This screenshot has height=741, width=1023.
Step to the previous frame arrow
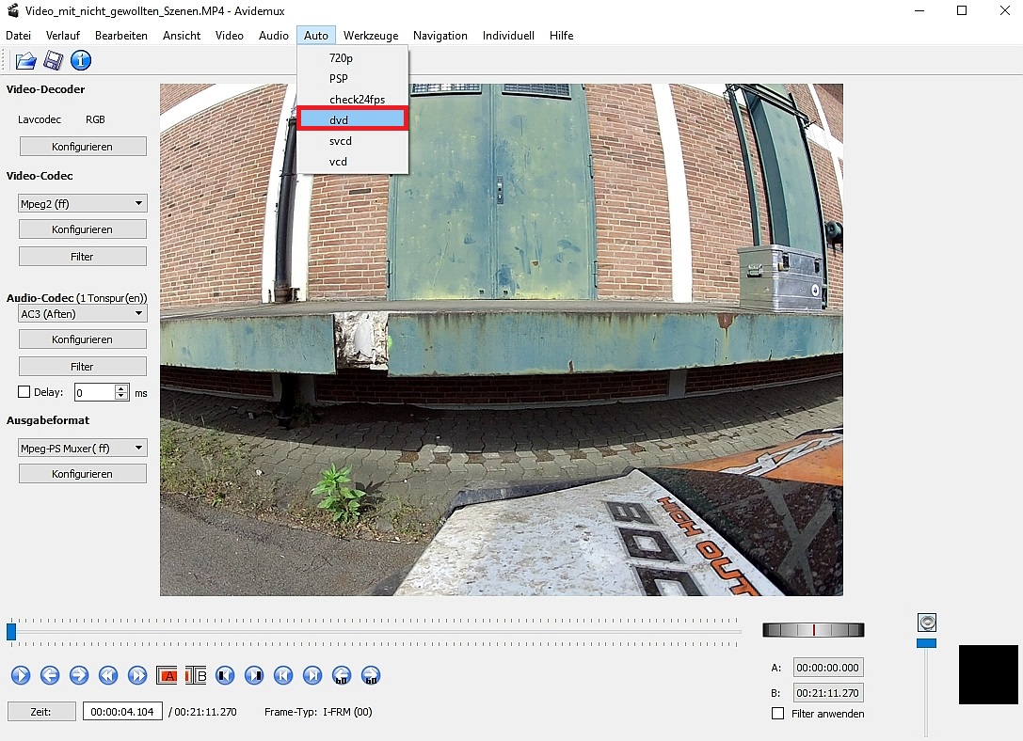point(50,675)
